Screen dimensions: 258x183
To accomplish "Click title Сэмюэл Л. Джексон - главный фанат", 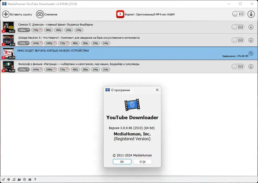I will [x=55, y=24].
